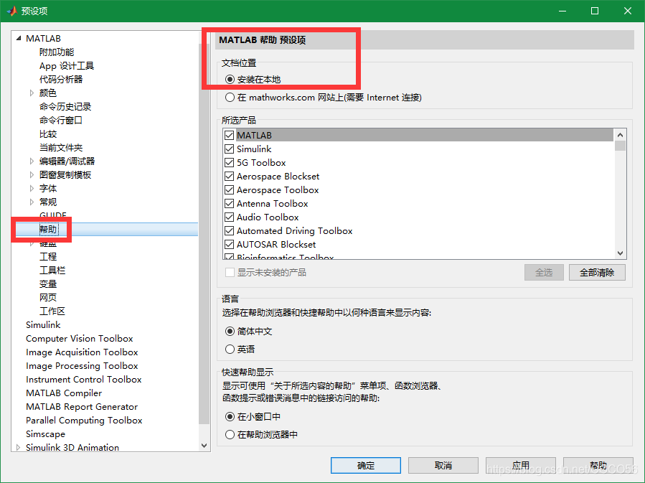Image resolution: width=645 pixels, height=483 pixels.
Task: Select MATLAB Report Generator preferences
Action: [82, 406]
